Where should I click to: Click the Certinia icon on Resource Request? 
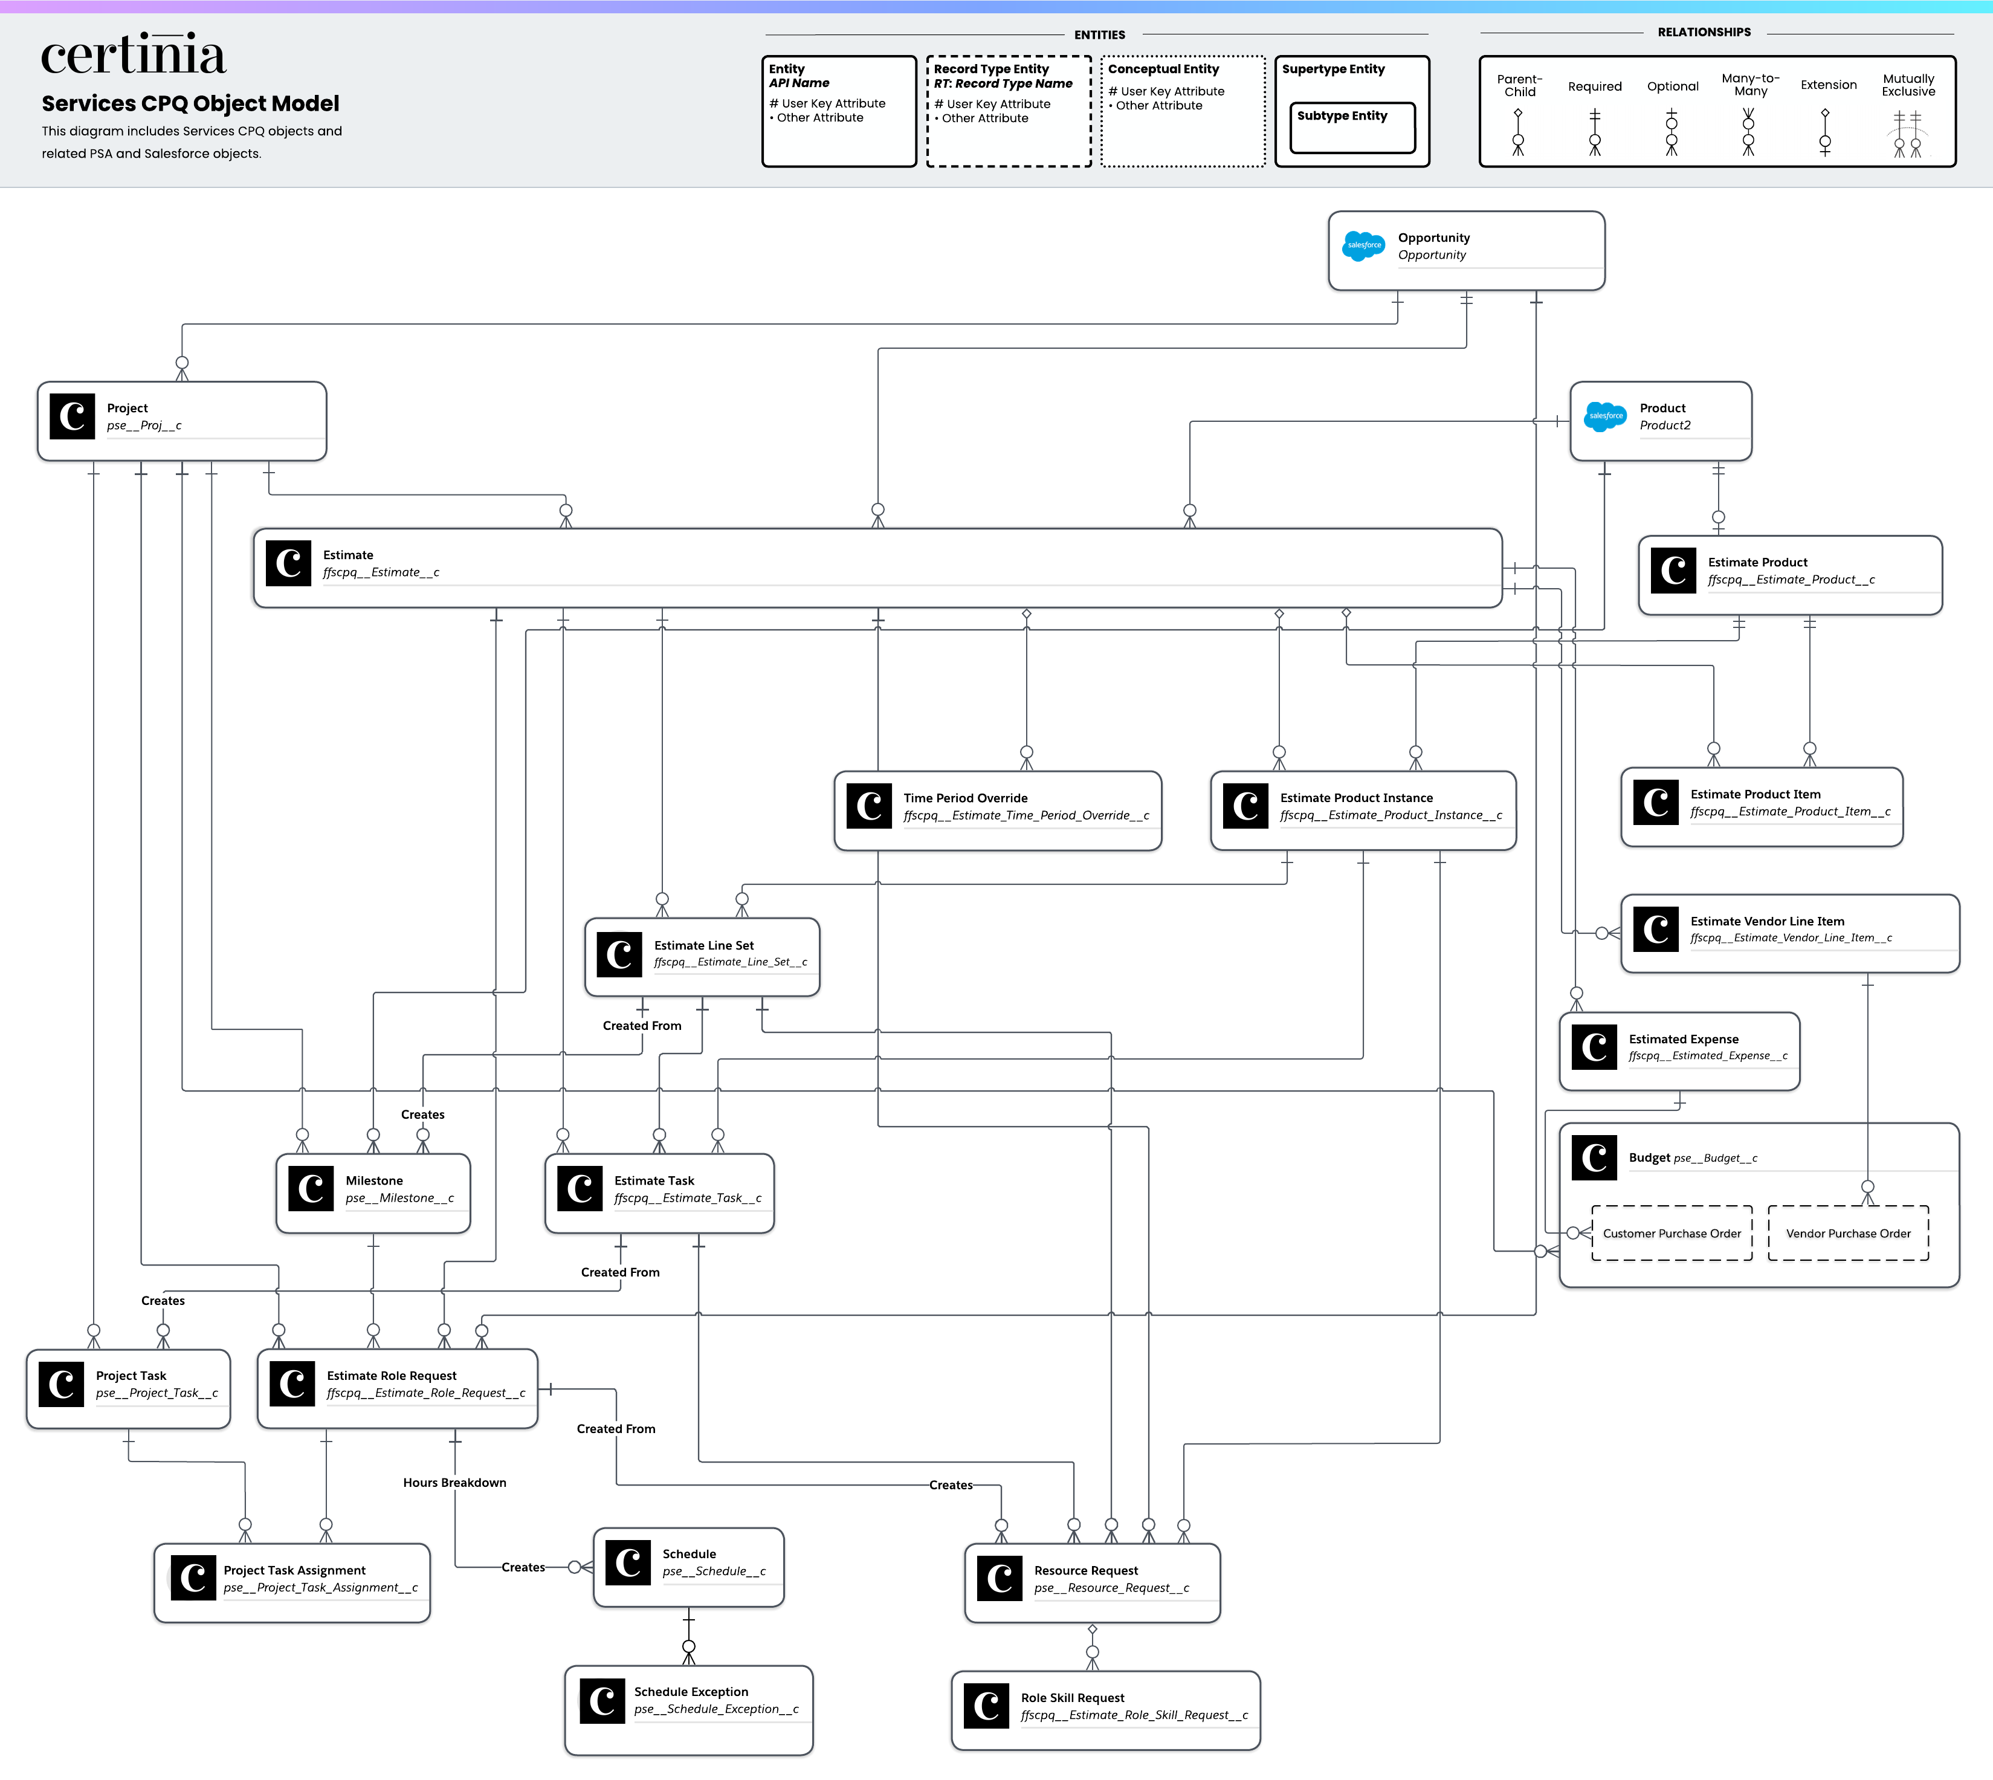(1000, 1579)
